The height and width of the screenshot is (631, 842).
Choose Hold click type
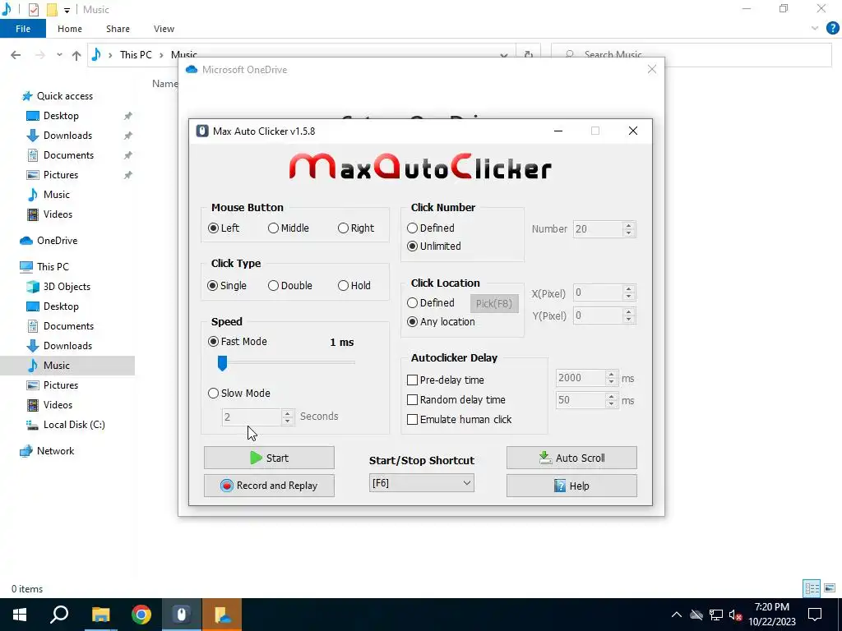click(x=354, y=285)
